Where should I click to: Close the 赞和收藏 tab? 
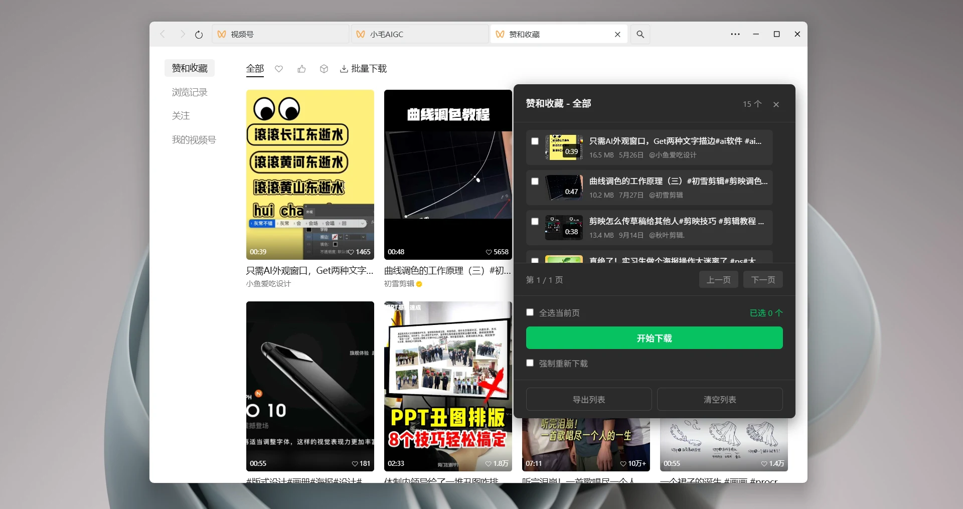617,34
